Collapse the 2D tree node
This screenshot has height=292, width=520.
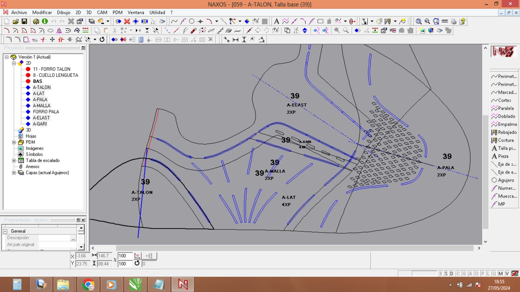click(14, 63)
